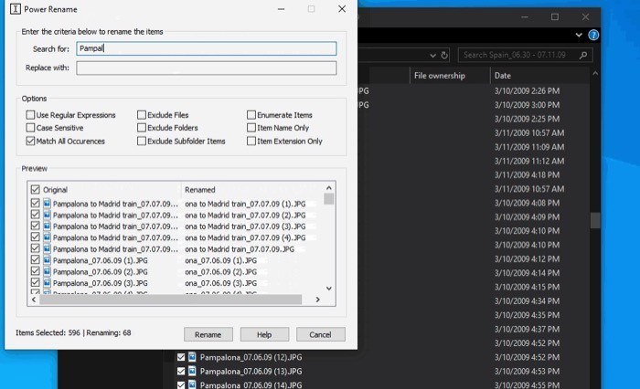Viewport: 640px width, 389px height.
Task: Click the preview vertical scrollbar thumb
Action: coord(329,199)
